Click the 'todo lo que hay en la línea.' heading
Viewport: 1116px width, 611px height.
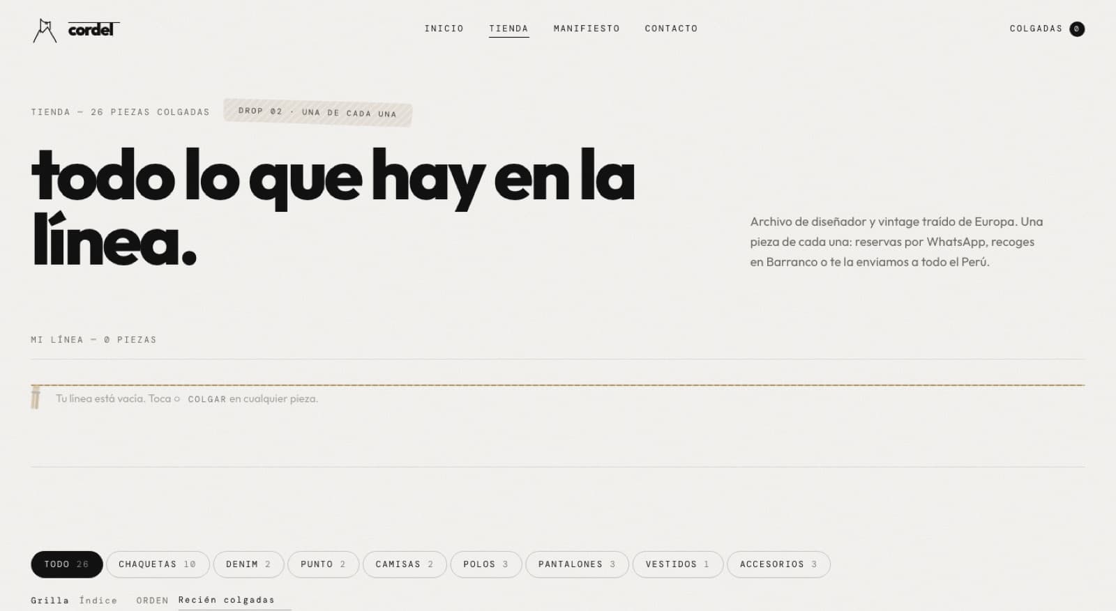(333, 208)
